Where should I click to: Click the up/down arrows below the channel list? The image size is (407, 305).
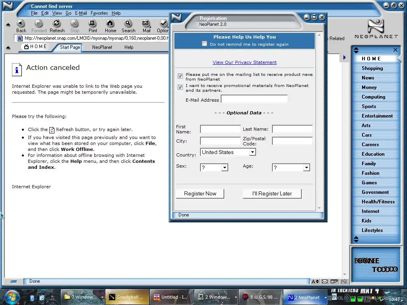[356, 239]
